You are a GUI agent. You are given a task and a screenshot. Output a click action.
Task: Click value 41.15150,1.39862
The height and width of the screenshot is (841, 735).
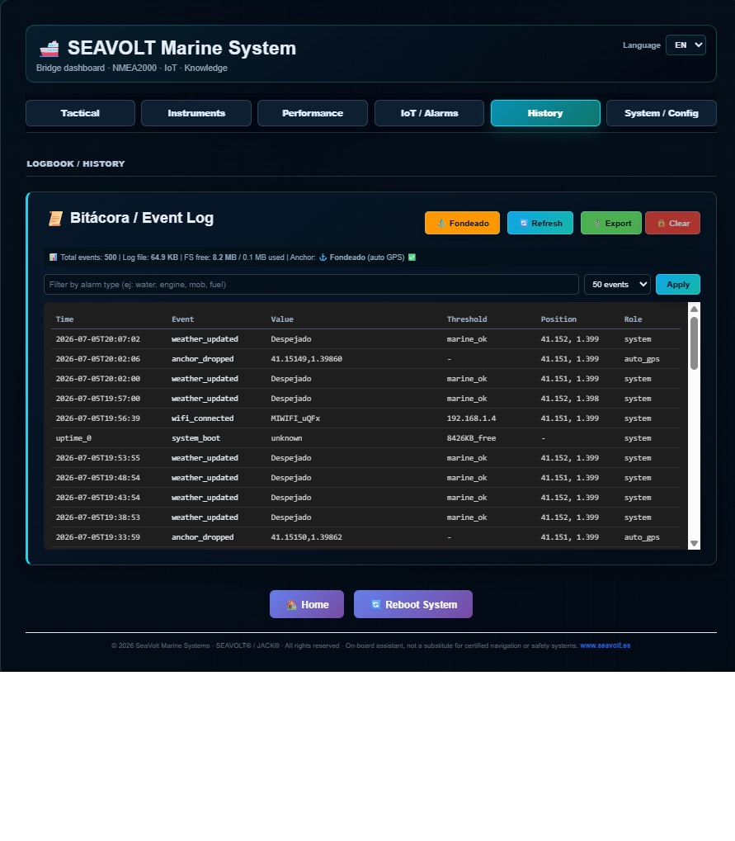click(307, 537)
